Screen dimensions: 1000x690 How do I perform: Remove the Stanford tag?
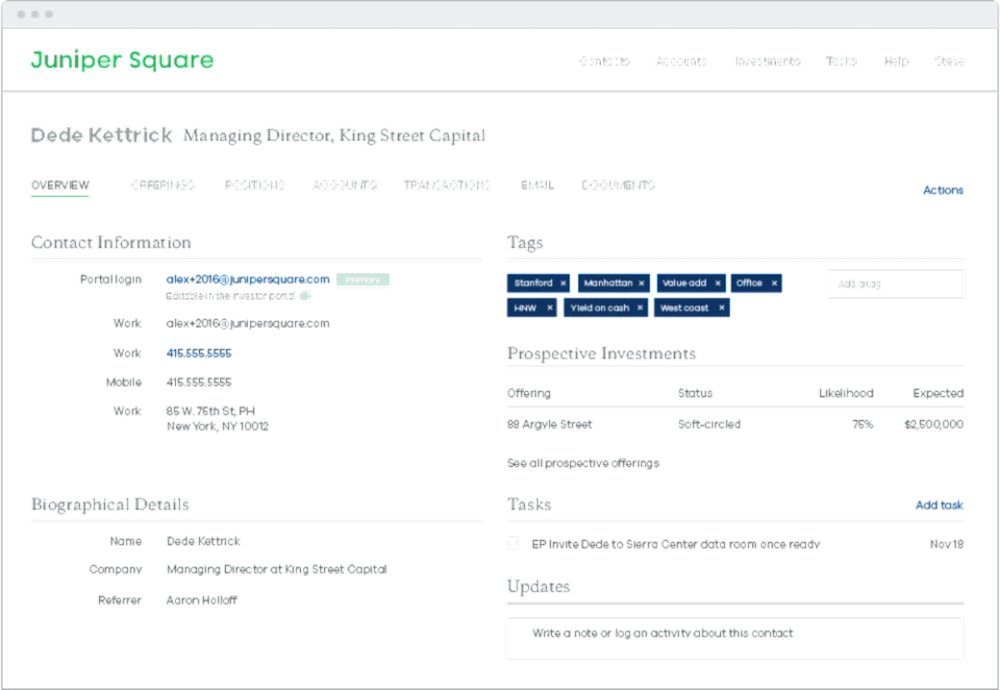point(563,283)
